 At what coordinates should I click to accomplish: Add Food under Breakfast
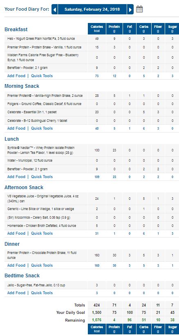click(x=16, y=75)
